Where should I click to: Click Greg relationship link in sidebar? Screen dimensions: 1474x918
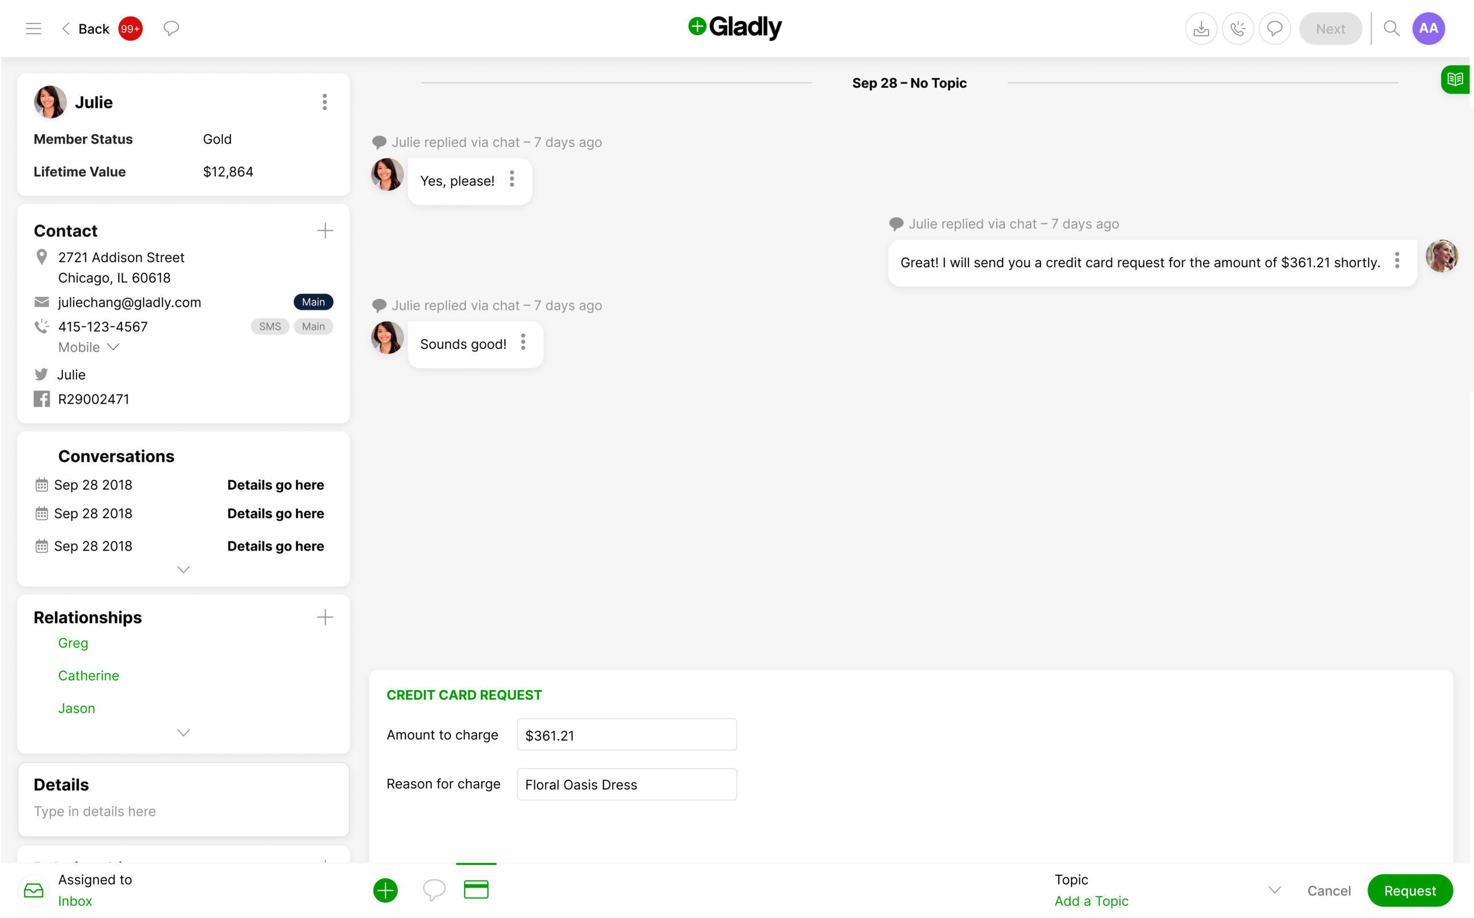click(74, 643)
